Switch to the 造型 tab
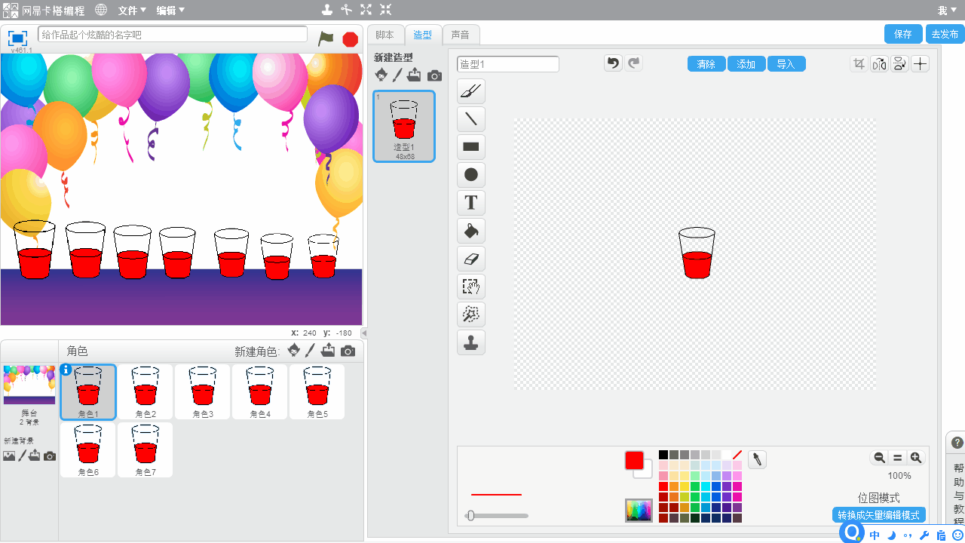This screenshot has height=543, width=965. 423,35
